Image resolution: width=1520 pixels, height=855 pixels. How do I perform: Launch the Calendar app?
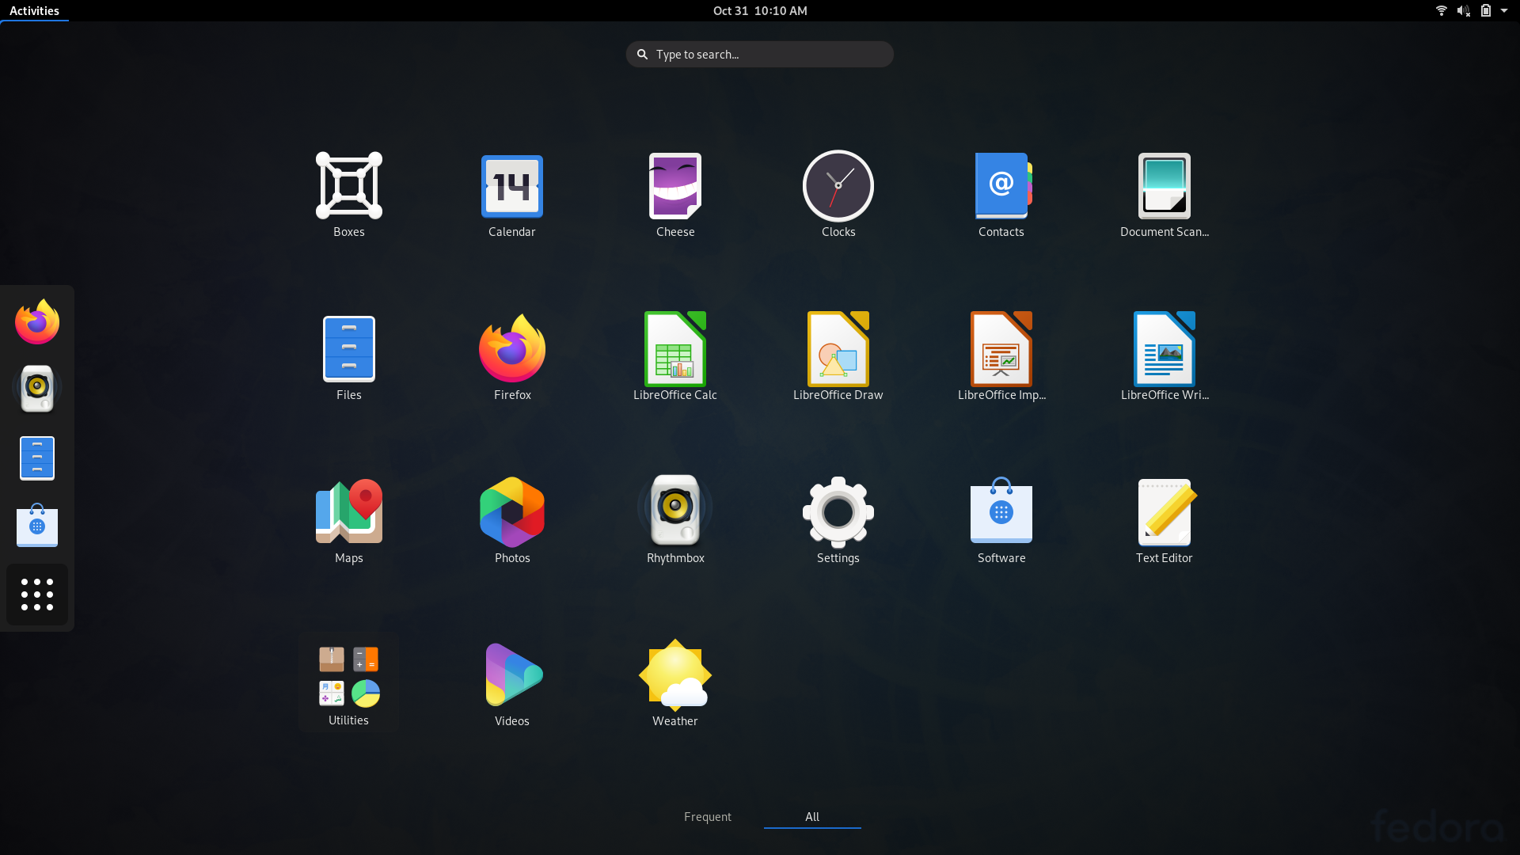pyautogui.click(x=512, y=195)
